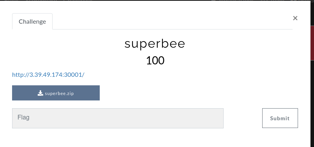The width and height of the screenshot is (314, 147).
Task: Click the download arrow icon on the superbee.zip button
Action: [x=40, y=93]
